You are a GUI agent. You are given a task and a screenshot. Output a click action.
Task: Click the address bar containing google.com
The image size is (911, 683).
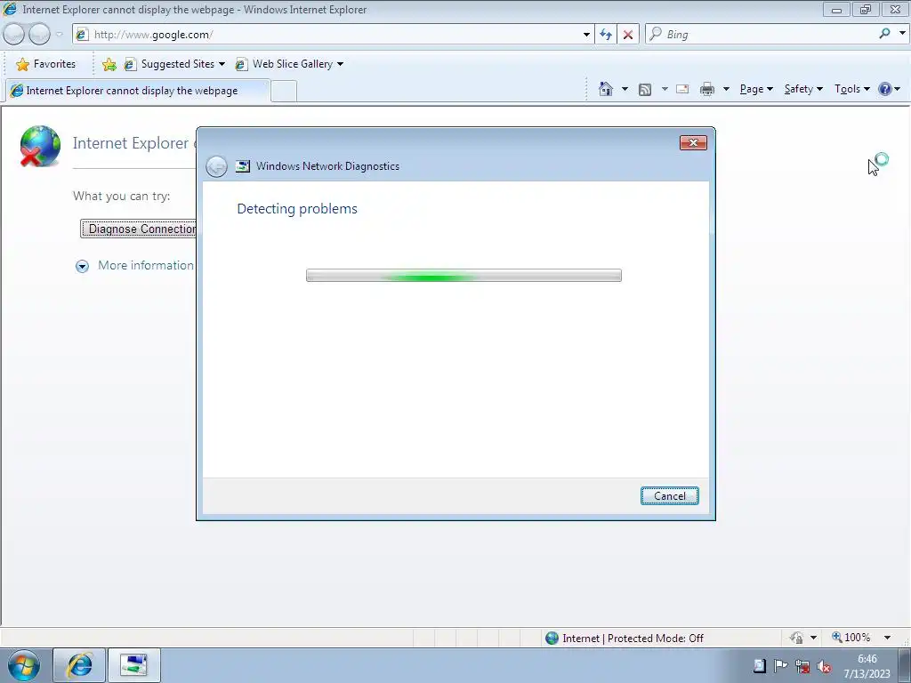point(333,35)
